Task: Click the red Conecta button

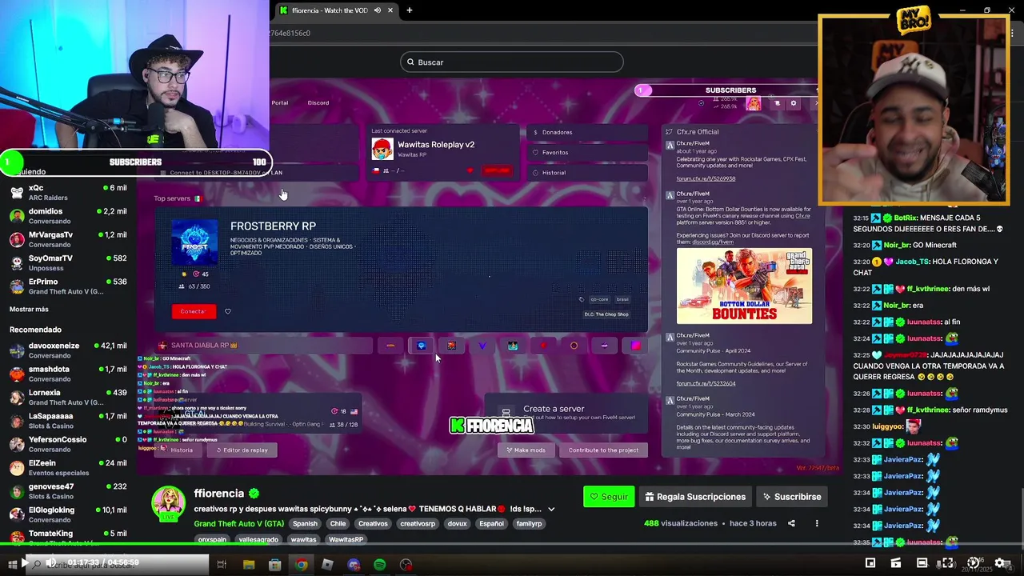Action: (193, 311)
